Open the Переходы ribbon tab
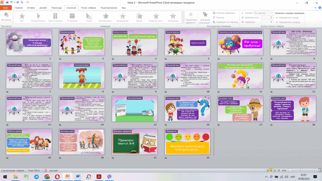The width and height of the screenshot is (322, 181). click(x=57, y=8)
